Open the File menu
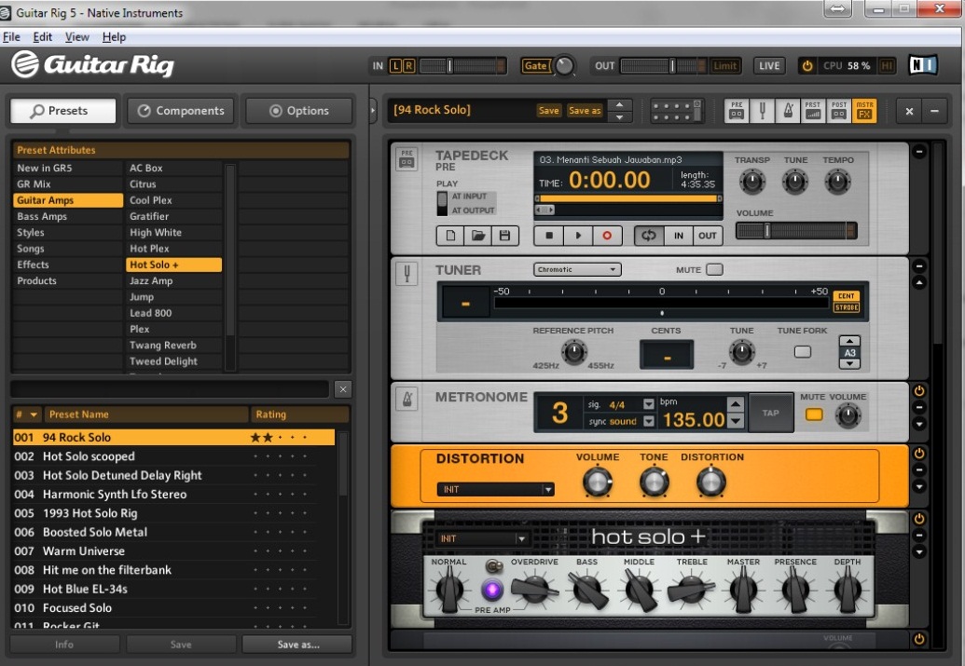The width and height of the screenshot is (965, 666). pyautogui.click(x=11, y=36)
